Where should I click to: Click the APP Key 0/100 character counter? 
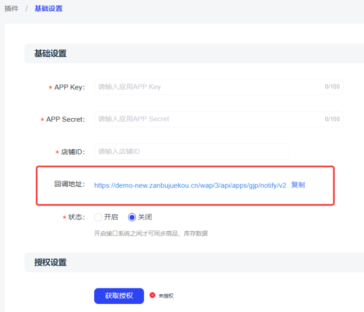pos(332,87)
